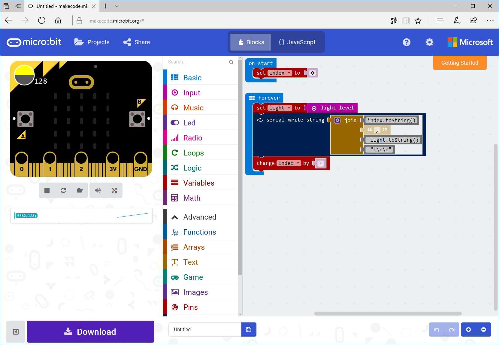Open the join block's options gear
This screenshot has height=345, width=499.
point(337,120)
